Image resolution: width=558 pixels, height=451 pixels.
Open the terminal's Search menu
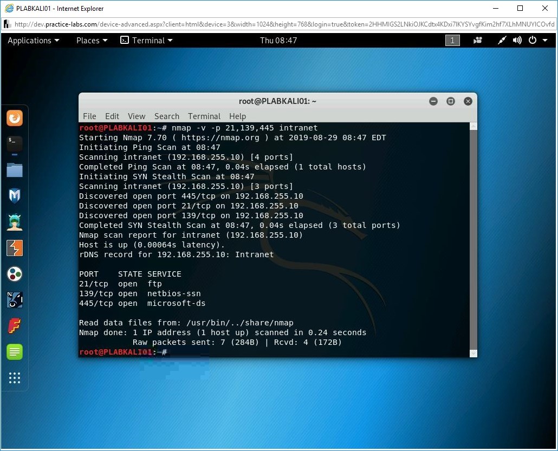coord(166,116)
